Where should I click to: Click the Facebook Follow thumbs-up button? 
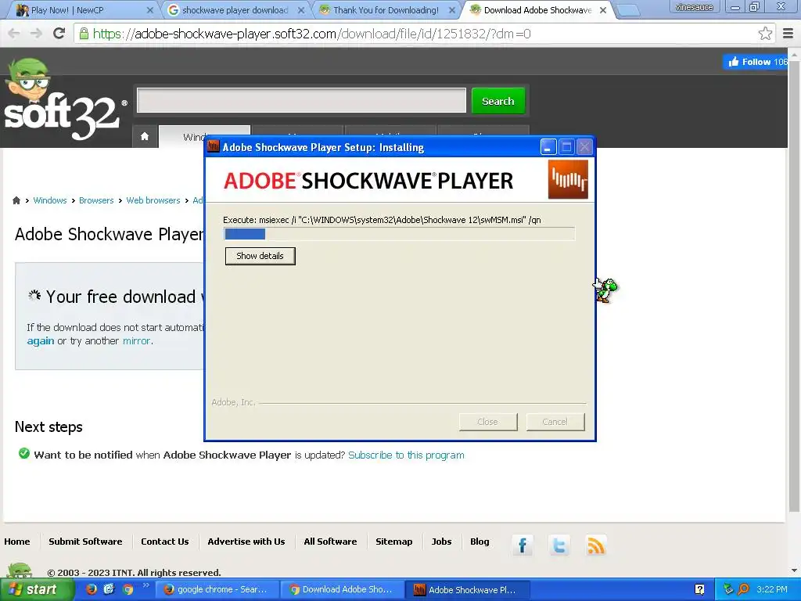[755, 62]
